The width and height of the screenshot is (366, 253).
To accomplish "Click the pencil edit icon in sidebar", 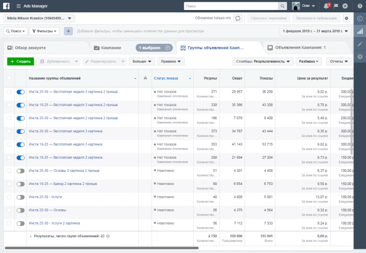I will pyautogui.click(x=360, y=44).
